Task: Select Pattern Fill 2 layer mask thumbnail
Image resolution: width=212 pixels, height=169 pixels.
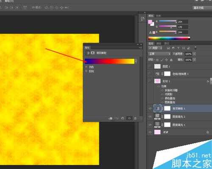Action: pyautogui.click(x=167, y=116)
